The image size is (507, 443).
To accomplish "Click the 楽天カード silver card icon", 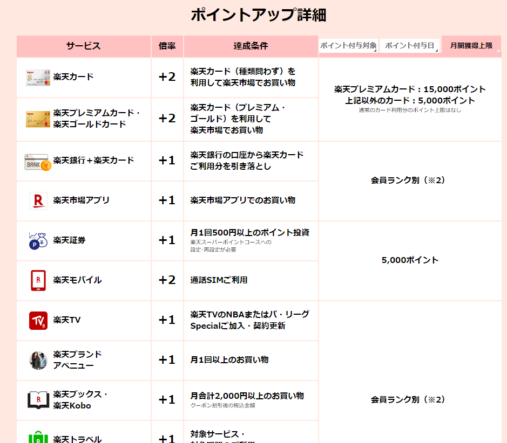I will 38,78.
